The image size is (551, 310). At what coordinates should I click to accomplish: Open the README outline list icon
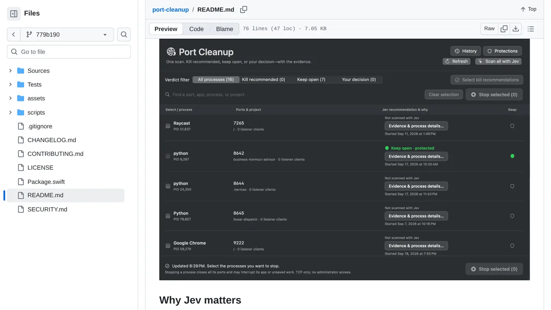tap(531, 29)
